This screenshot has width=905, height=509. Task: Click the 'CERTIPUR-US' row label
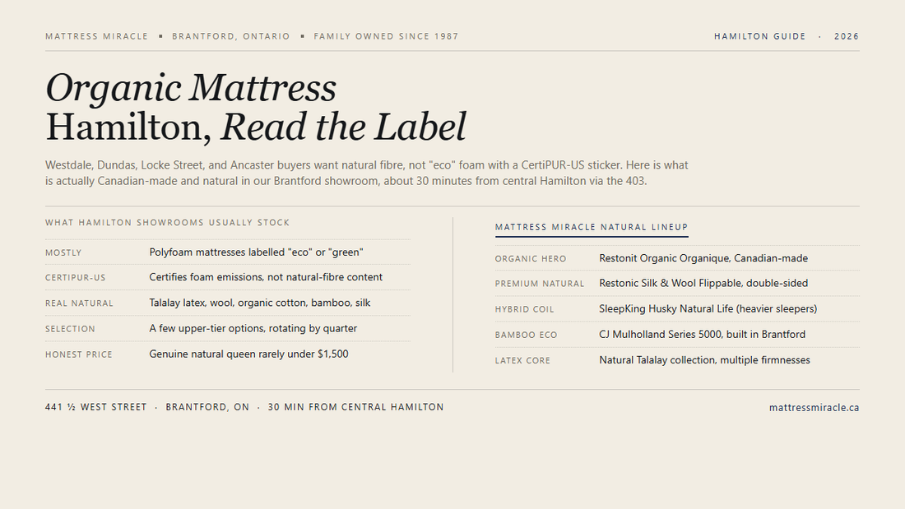click(x=76, y=278)
